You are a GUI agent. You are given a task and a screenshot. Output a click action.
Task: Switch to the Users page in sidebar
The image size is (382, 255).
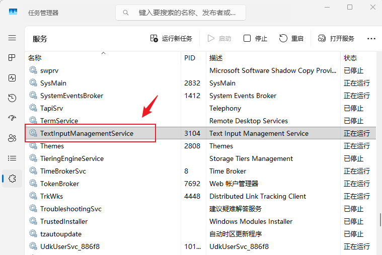click(x=12, y=138)
